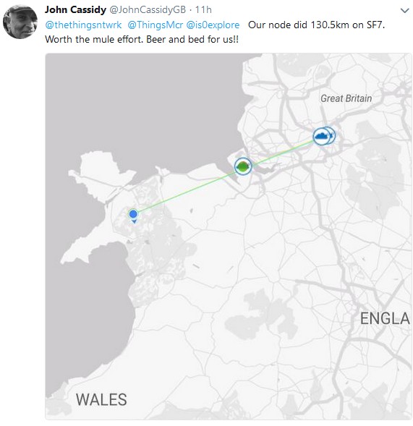Open John Cassidy's profile photo
This screenshot has width=413, height=426.
pyautogui.click(x=20, y=22)
